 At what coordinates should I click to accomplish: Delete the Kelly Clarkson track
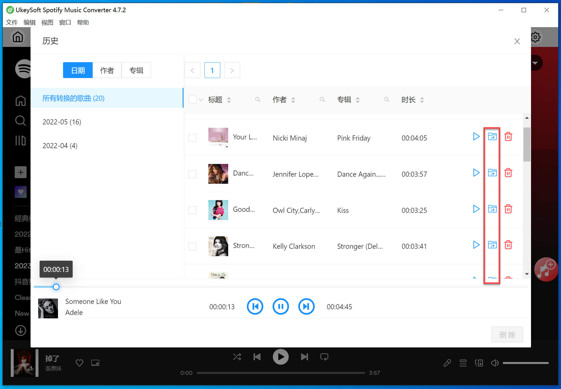point(508,245)
